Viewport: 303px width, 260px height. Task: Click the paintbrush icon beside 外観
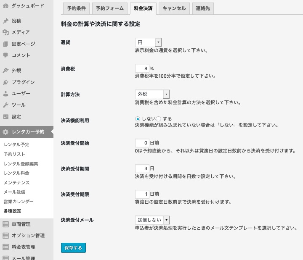pyautogui.click(x=5, y=71)
